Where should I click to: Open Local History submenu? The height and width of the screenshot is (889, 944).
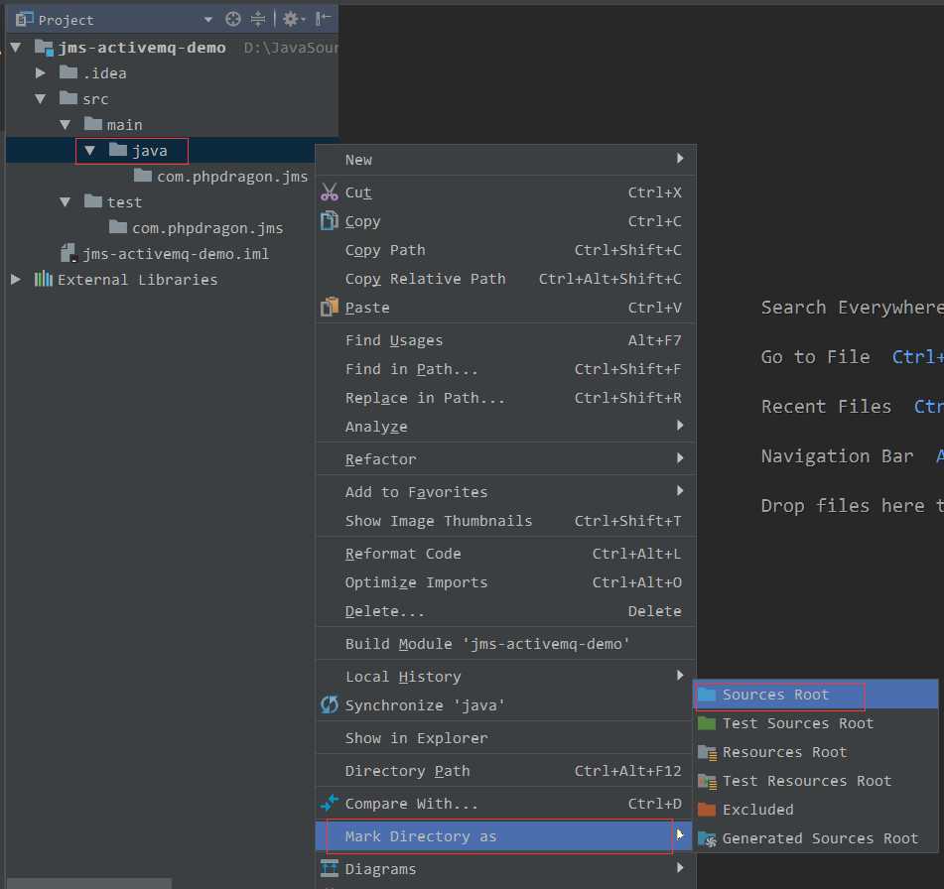[x=505, y=677]
